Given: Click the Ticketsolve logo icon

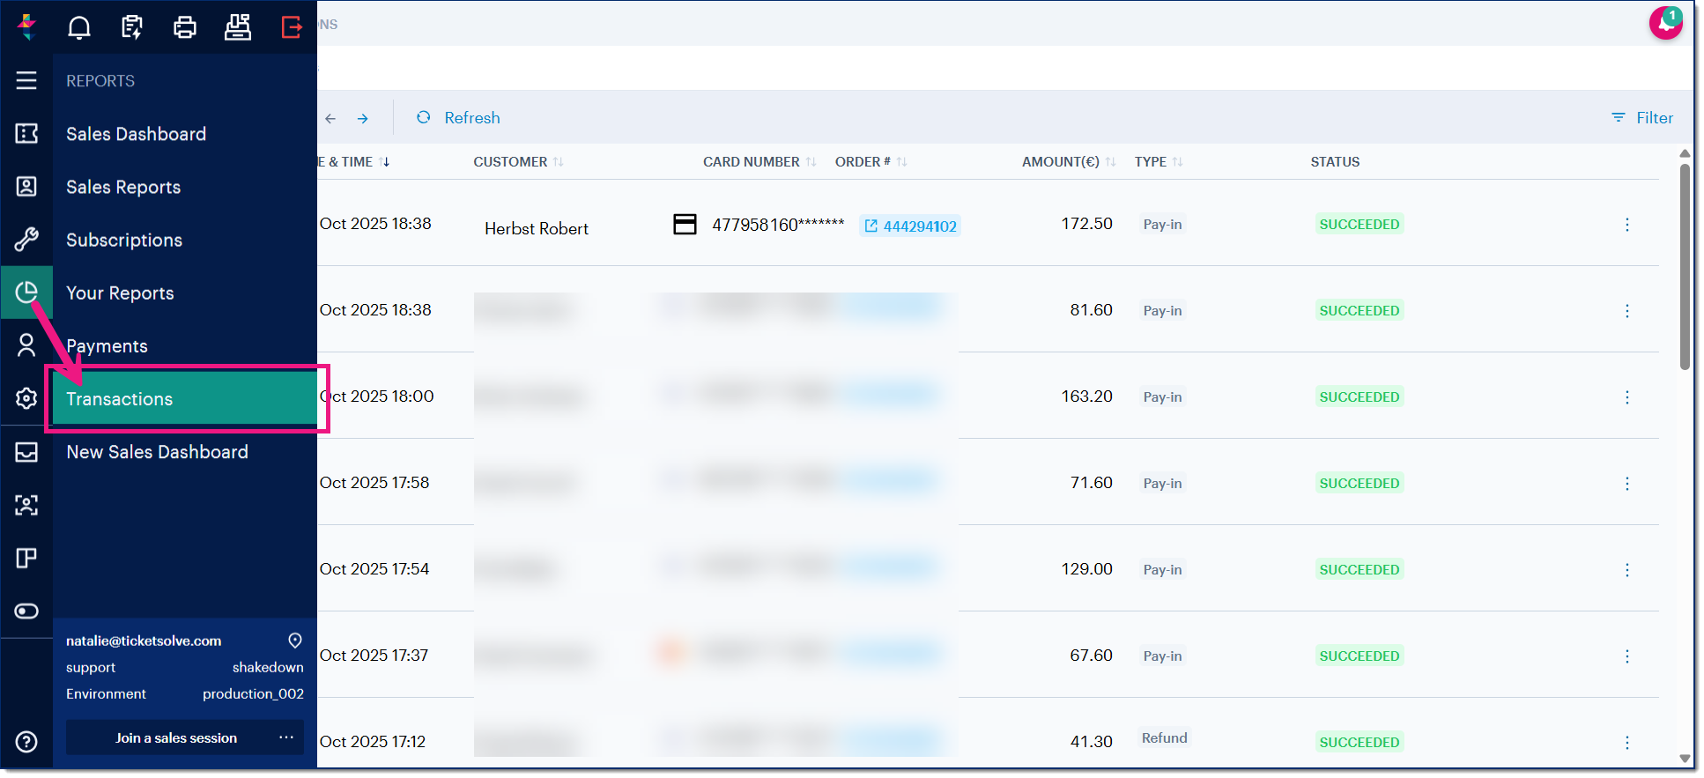Looking at the screenshot, I should (x=26, y=27).
